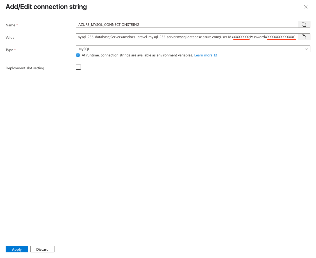Discard the connection string changes
316x258 pixels.
42,249
